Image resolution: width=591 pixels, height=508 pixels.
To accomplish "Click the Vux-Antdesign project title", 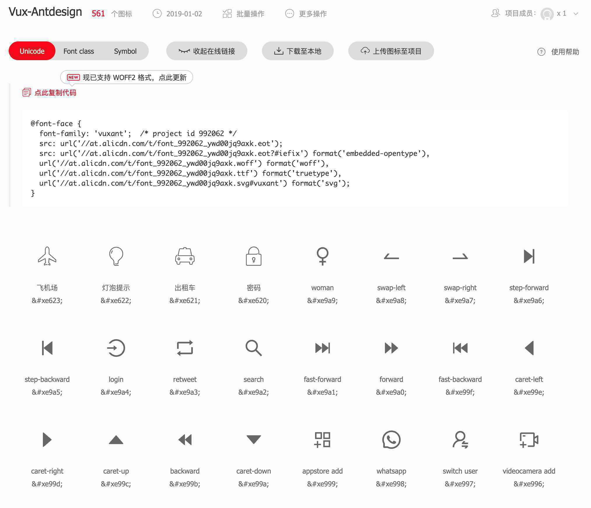I will click(x=46, y=12).
